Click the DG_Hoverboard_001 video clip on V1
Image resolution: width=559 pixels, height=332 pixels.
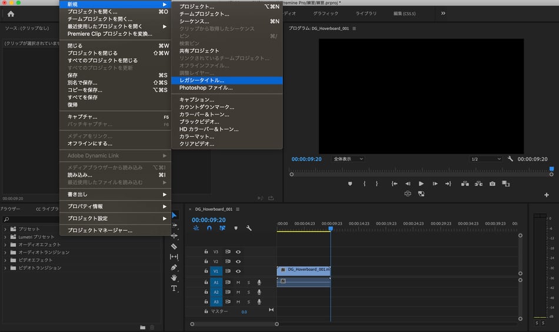click(x=304, y=270)
